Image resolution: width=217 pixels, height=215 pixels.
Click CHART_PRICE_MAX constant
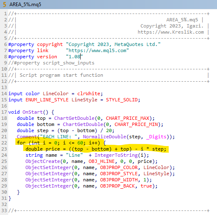click(x=127, y=119)
